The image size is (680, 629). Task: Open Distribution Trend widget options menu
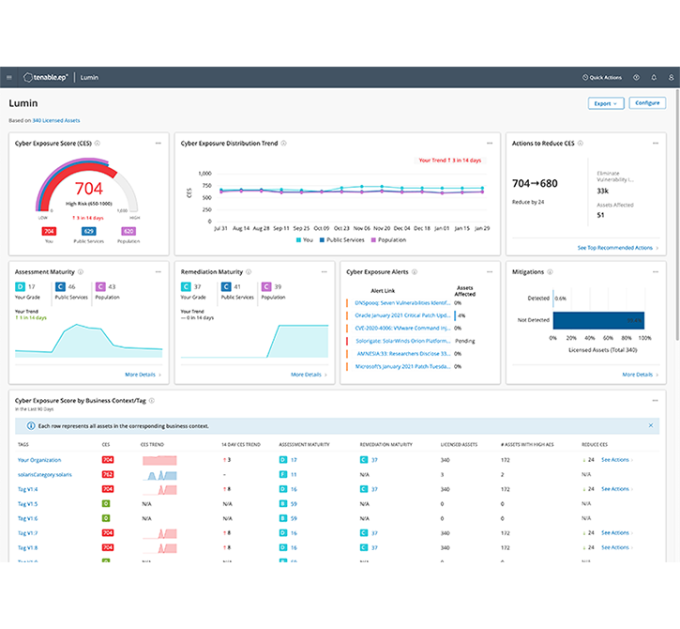point(490,144)
